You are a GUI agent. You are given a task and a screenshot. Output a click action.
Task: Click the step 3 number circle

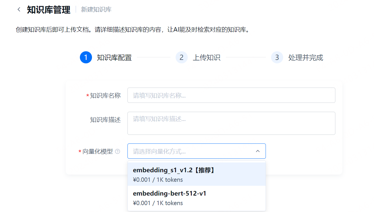point(277,58)
